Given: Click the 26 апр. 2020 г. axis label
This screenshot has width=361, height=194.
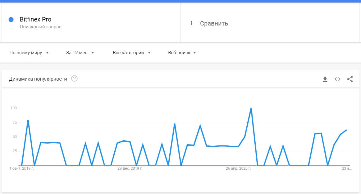Looking at the screenshot, I should (x=238, y=168).
